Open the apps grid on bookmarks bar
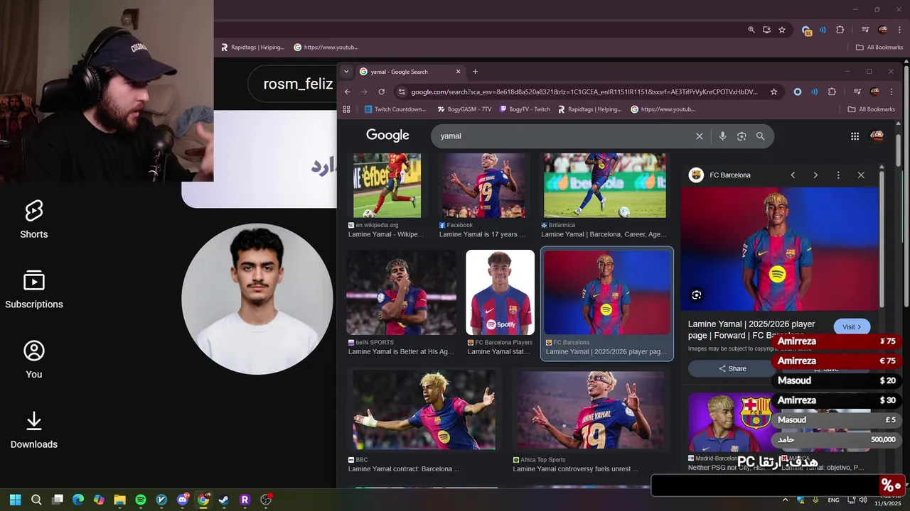This screenshot has width=910, height=511. (347, 109)
